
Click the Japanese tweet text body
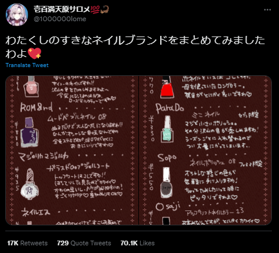pyautogui.click(x=135, y=46)
